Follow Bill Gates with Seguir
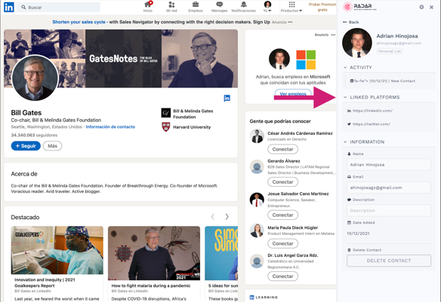The height and width of the screenshot is (302, 441). 26,146
